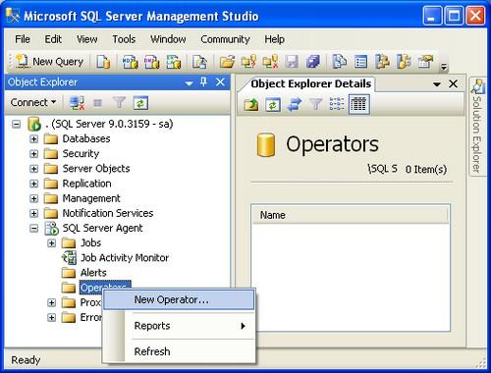Collapse the SQL Server Agent node

tap(33, 229)
